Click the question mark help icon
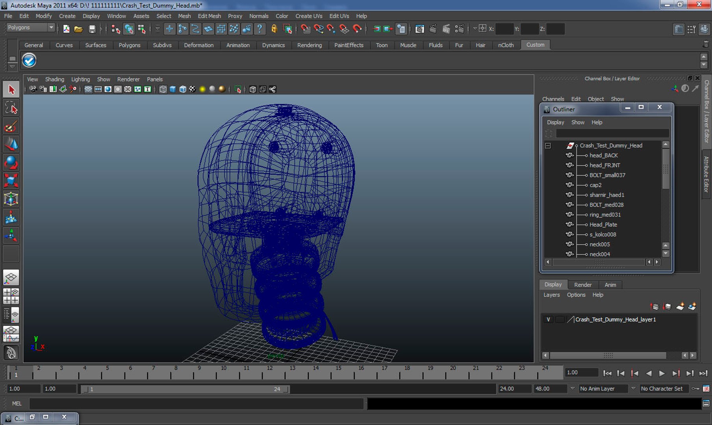Screen dimensions: 712x425 260,29
